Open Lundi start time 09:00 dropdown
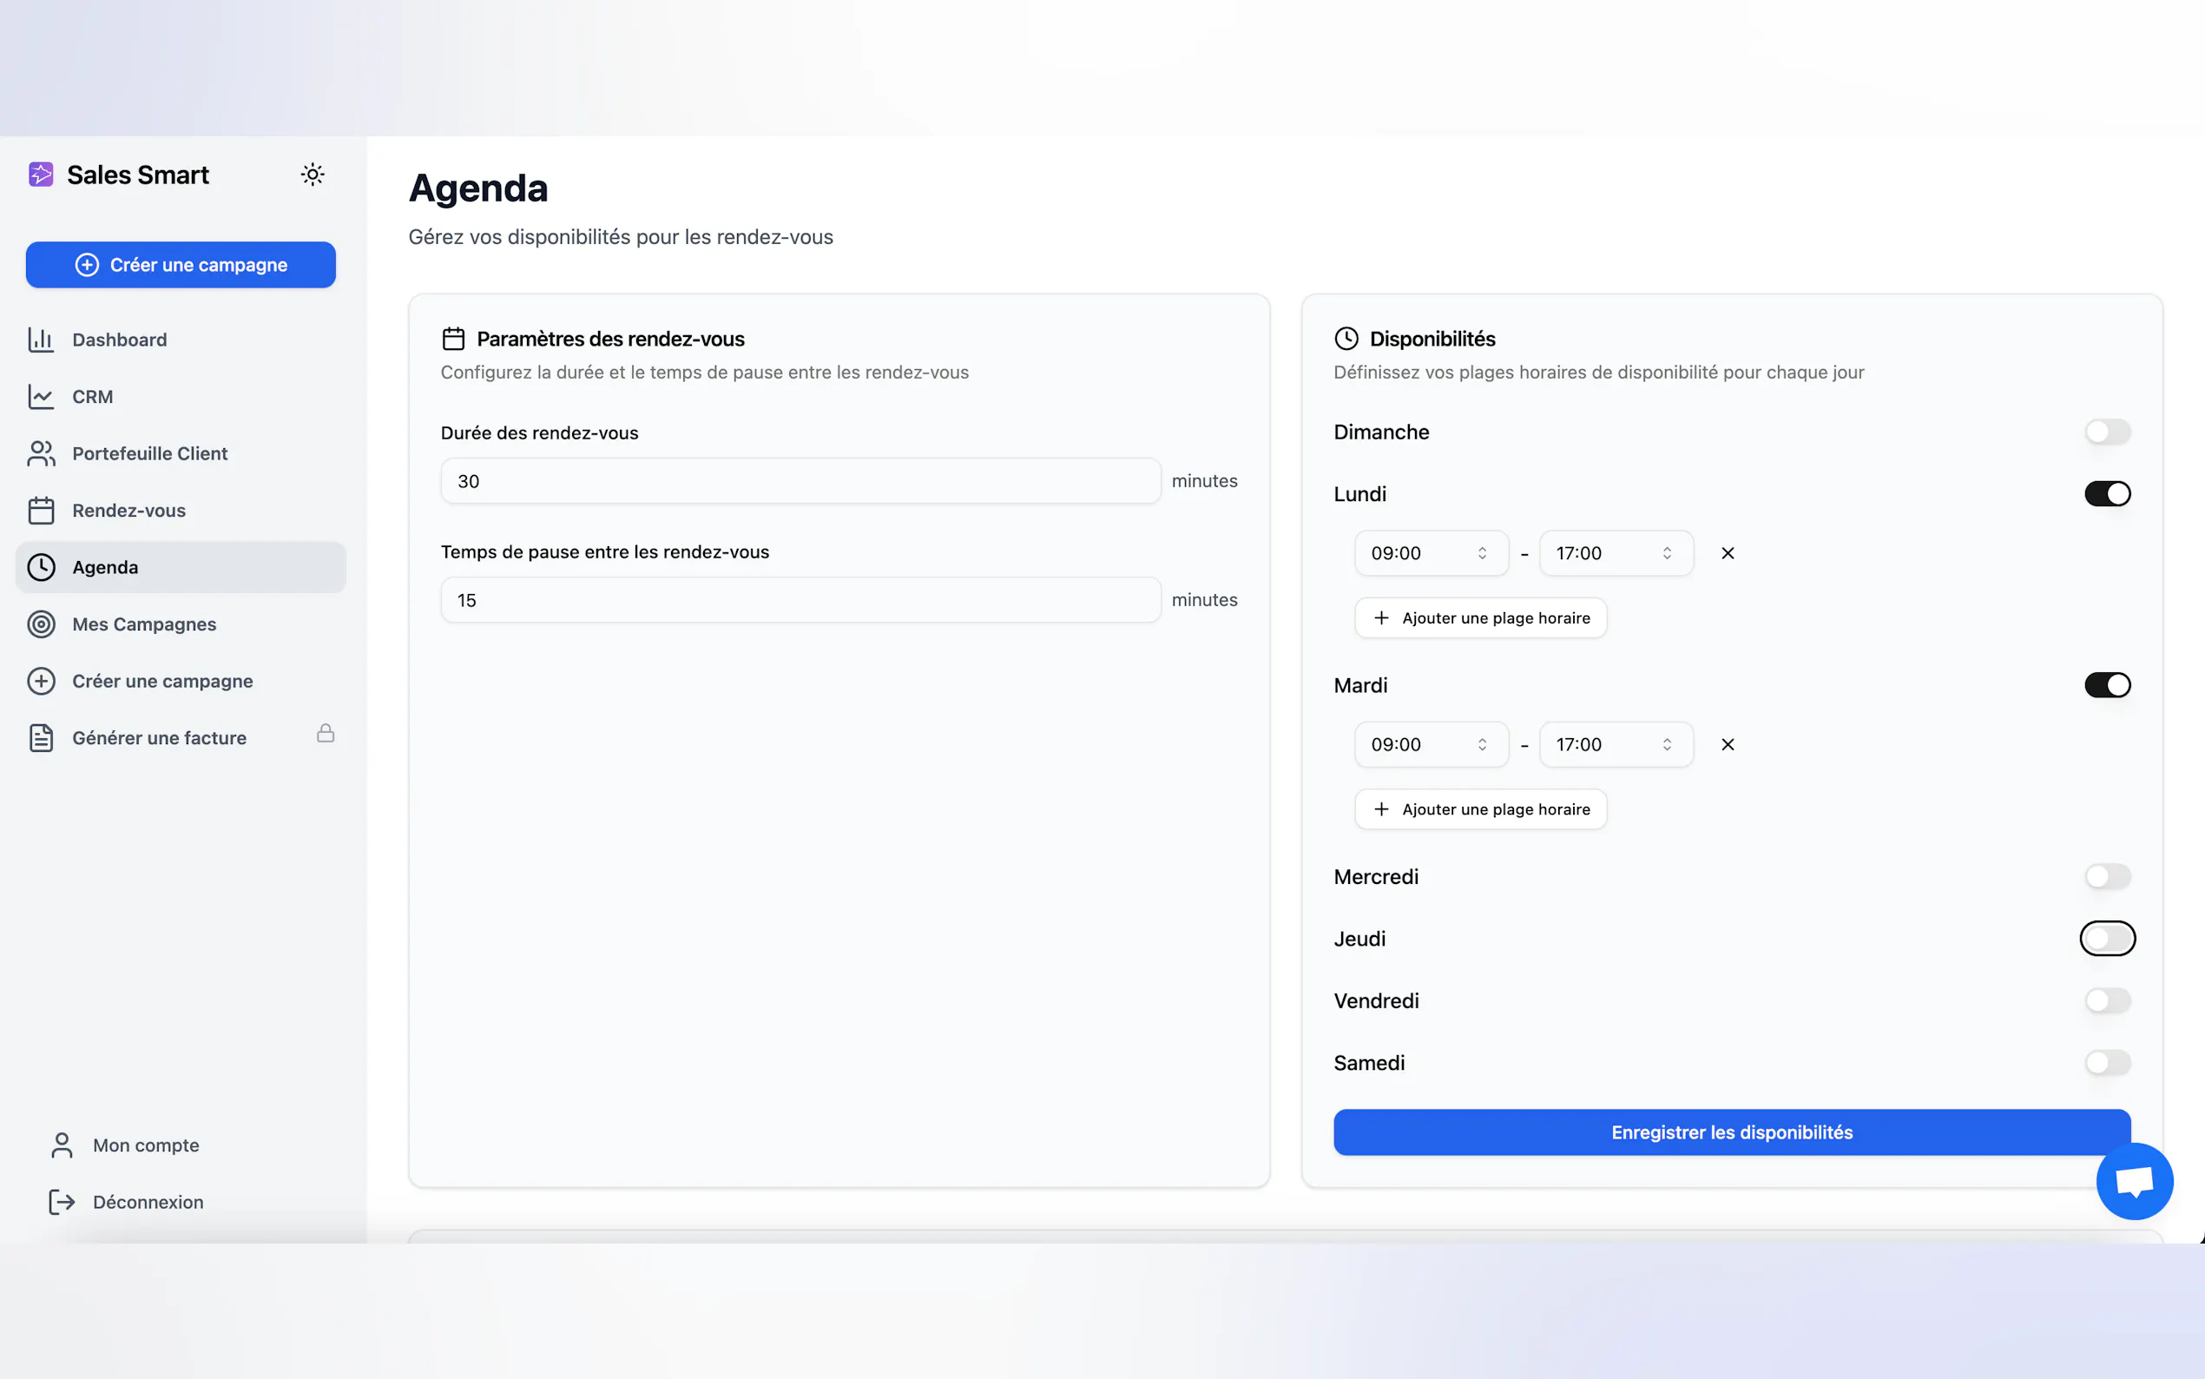 pos(1430,552)
